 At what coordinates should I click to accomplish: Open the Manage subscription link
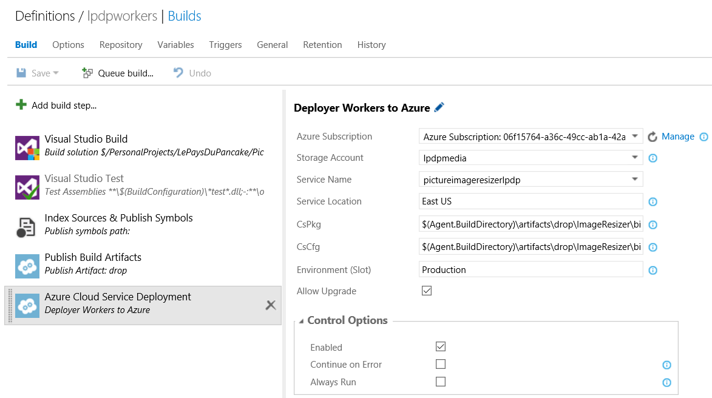point(677,136)
